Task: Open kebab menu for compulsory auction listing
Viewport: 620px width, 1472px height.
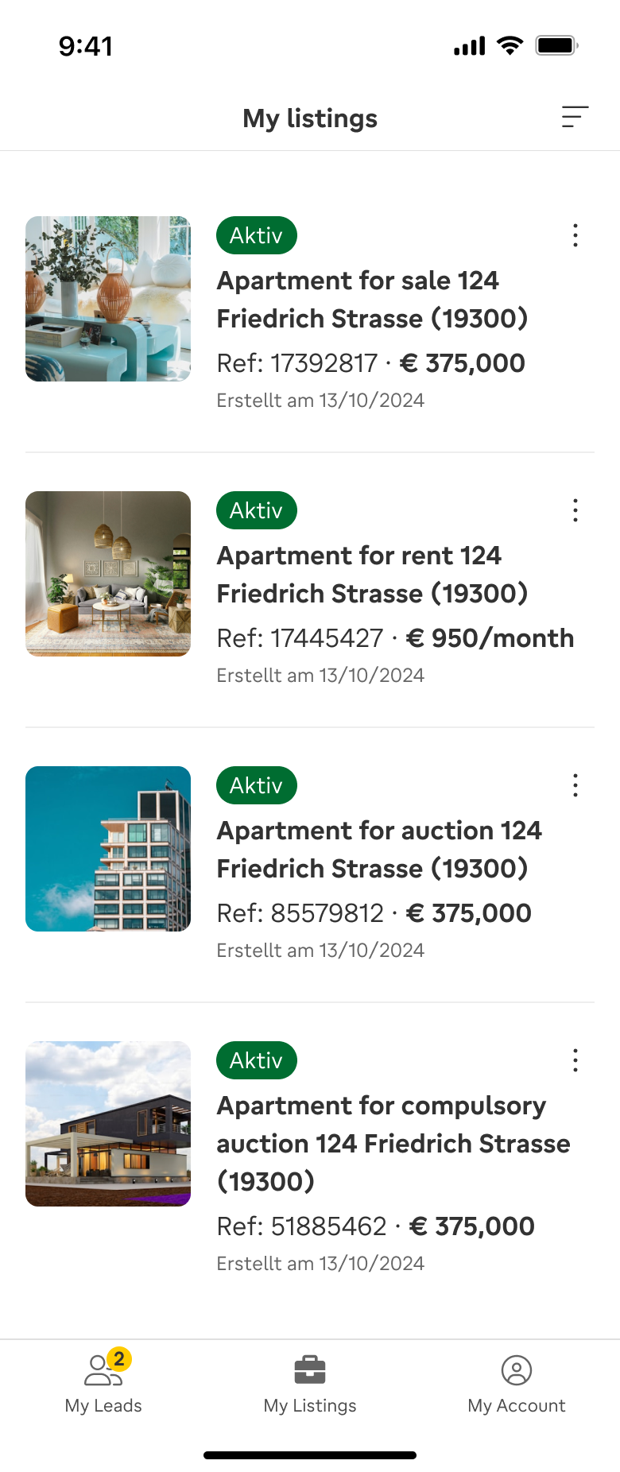Action: click(x=575, y=1060)
